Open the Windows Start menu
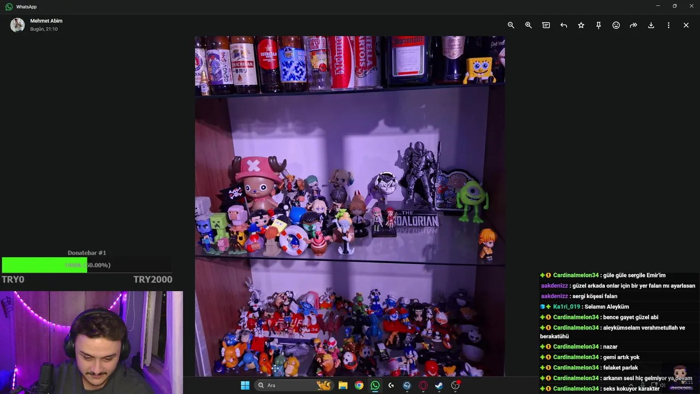700x394 pixels. click(x=245, y=385)
